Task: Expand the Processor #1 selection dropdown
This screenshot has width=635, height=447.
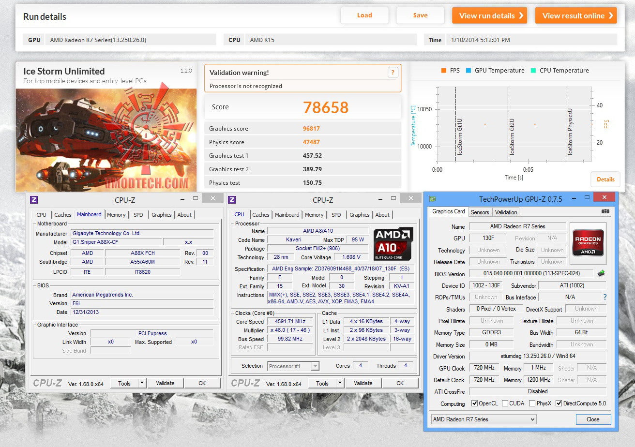Action: pyautogui.click(x=315, y=366)
